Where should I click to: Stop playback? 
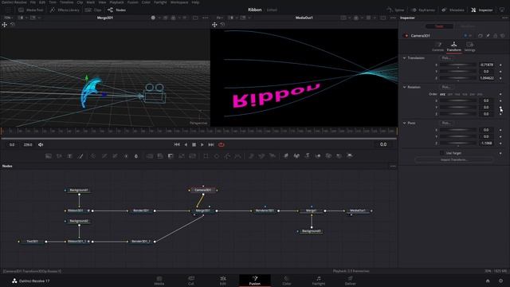pos(194,144)
